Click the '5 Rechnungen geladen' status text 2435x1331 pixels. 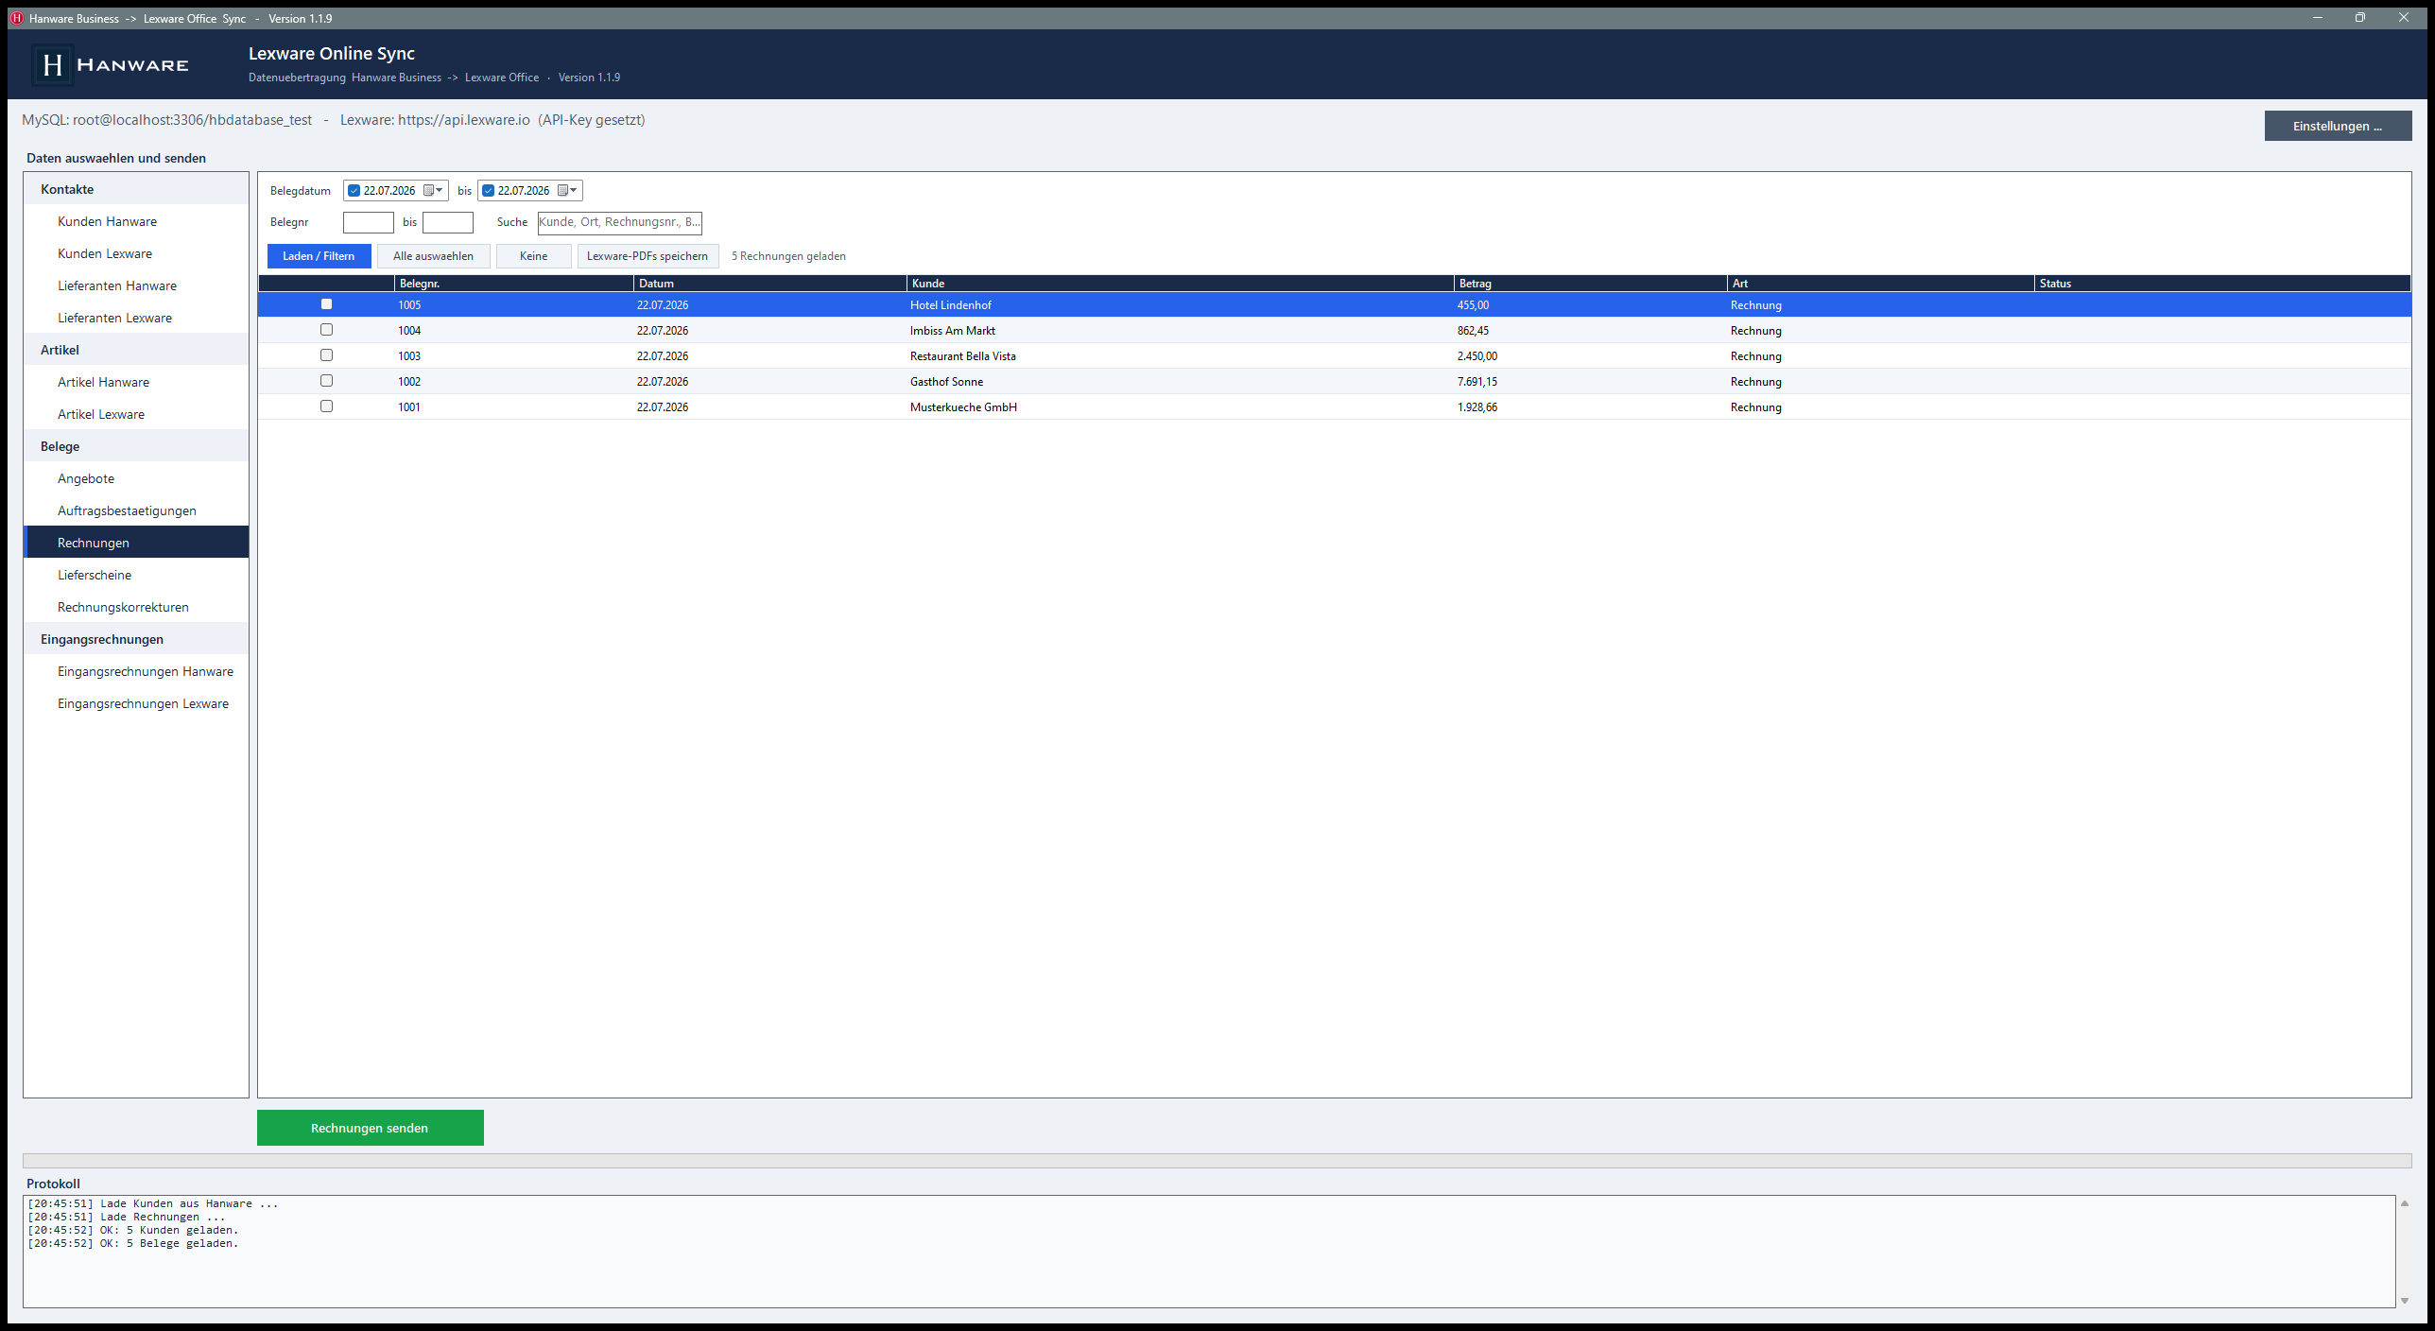(788, 256)
